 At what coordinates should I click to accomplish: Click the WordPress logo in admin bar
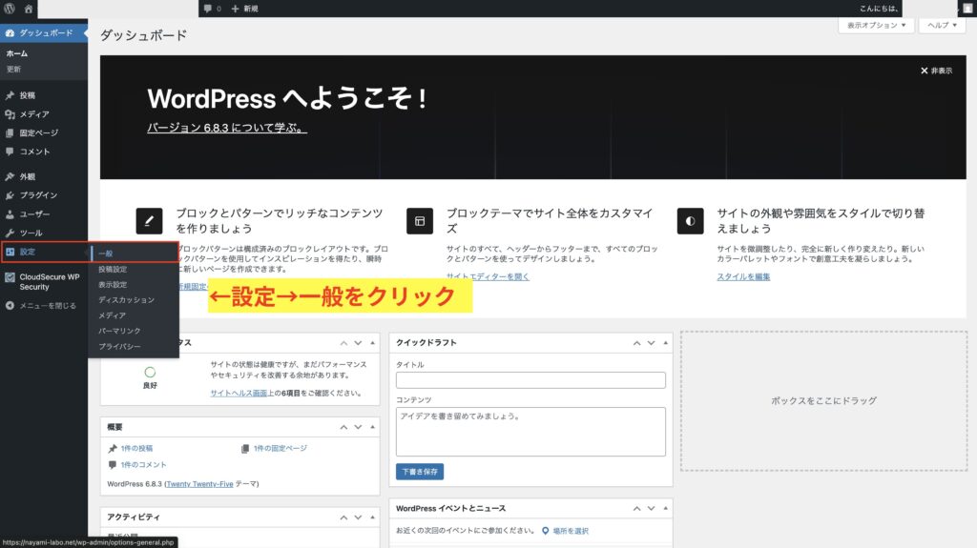coord(10,9)
